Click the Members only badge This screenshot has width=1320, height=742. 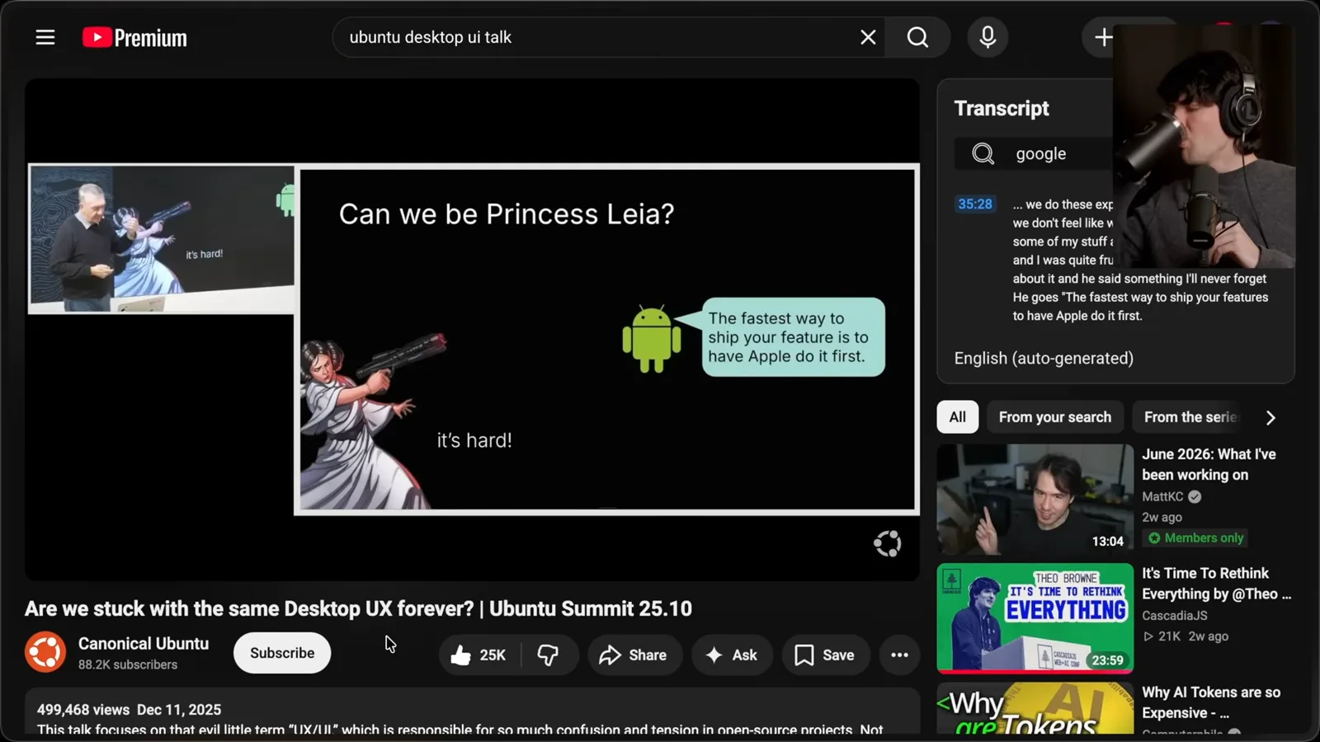click(1195, 538)
